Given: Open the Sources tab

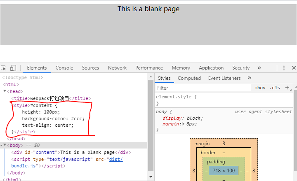Looking at the screenshot, I should (90, 68).
